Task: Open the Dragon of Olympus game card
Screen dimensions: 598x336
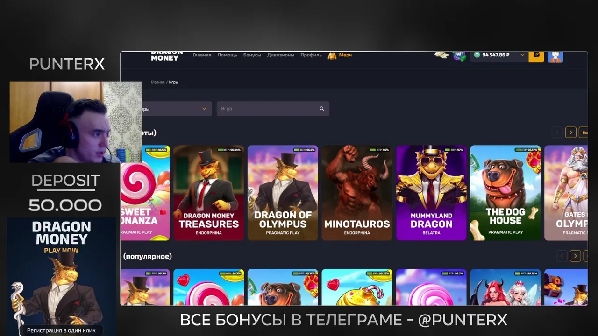Action: coord(283,193)
